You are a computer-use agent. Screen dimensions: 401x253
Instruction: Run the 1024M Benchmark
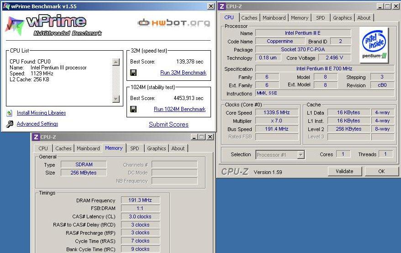click(179, 109)
